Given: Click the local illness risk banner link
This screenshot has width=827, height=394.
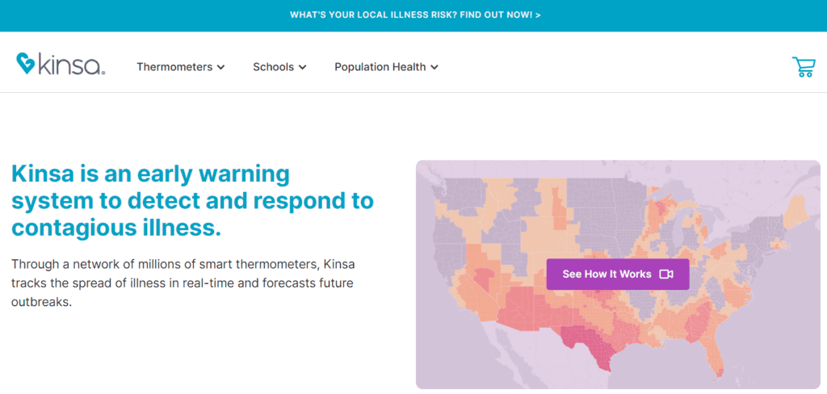Looking at the screenshot, I should click(415, 15).
